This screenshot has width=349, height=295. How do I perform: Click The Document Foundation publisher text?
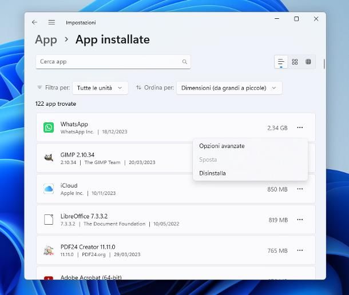pyautogui.click(x=114, y=224)
